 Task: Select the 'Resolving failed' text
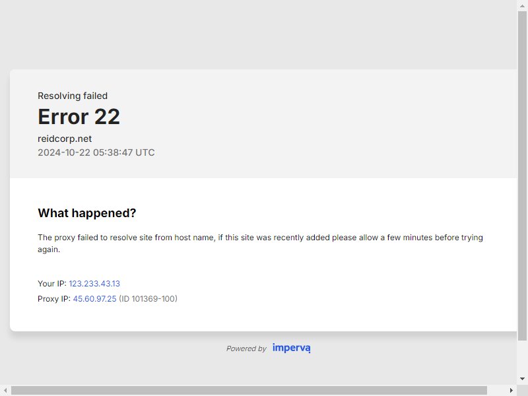tap(73, 96)
